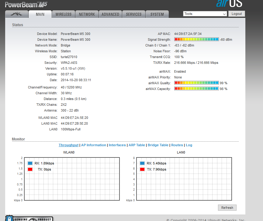Click the airOS logo
This screenshot has width=263, height=221.
pos(229,4)
